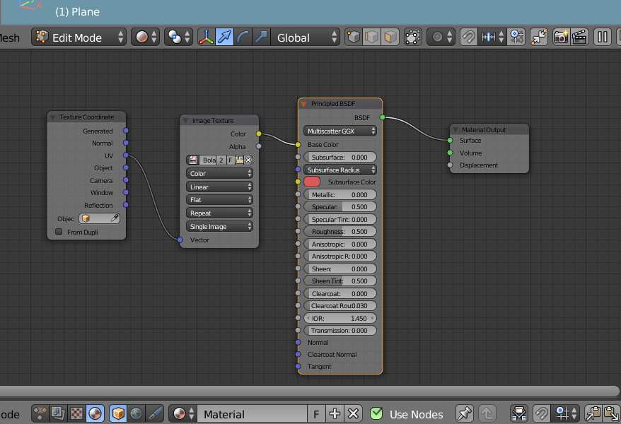Select the face select mode cube
This screenshot has width=621, height=424.
(390, 37)
